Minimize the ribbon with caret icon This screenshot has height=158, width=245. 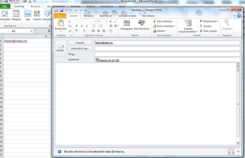234,16
